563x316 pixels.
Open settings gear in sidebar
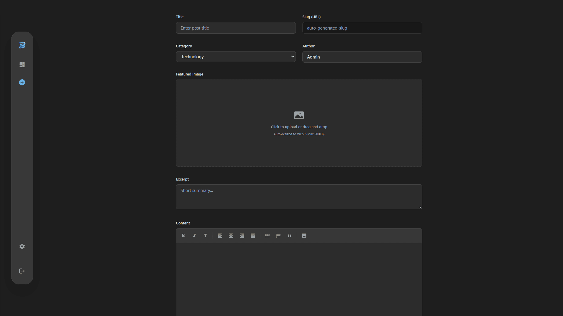[22, 246]
